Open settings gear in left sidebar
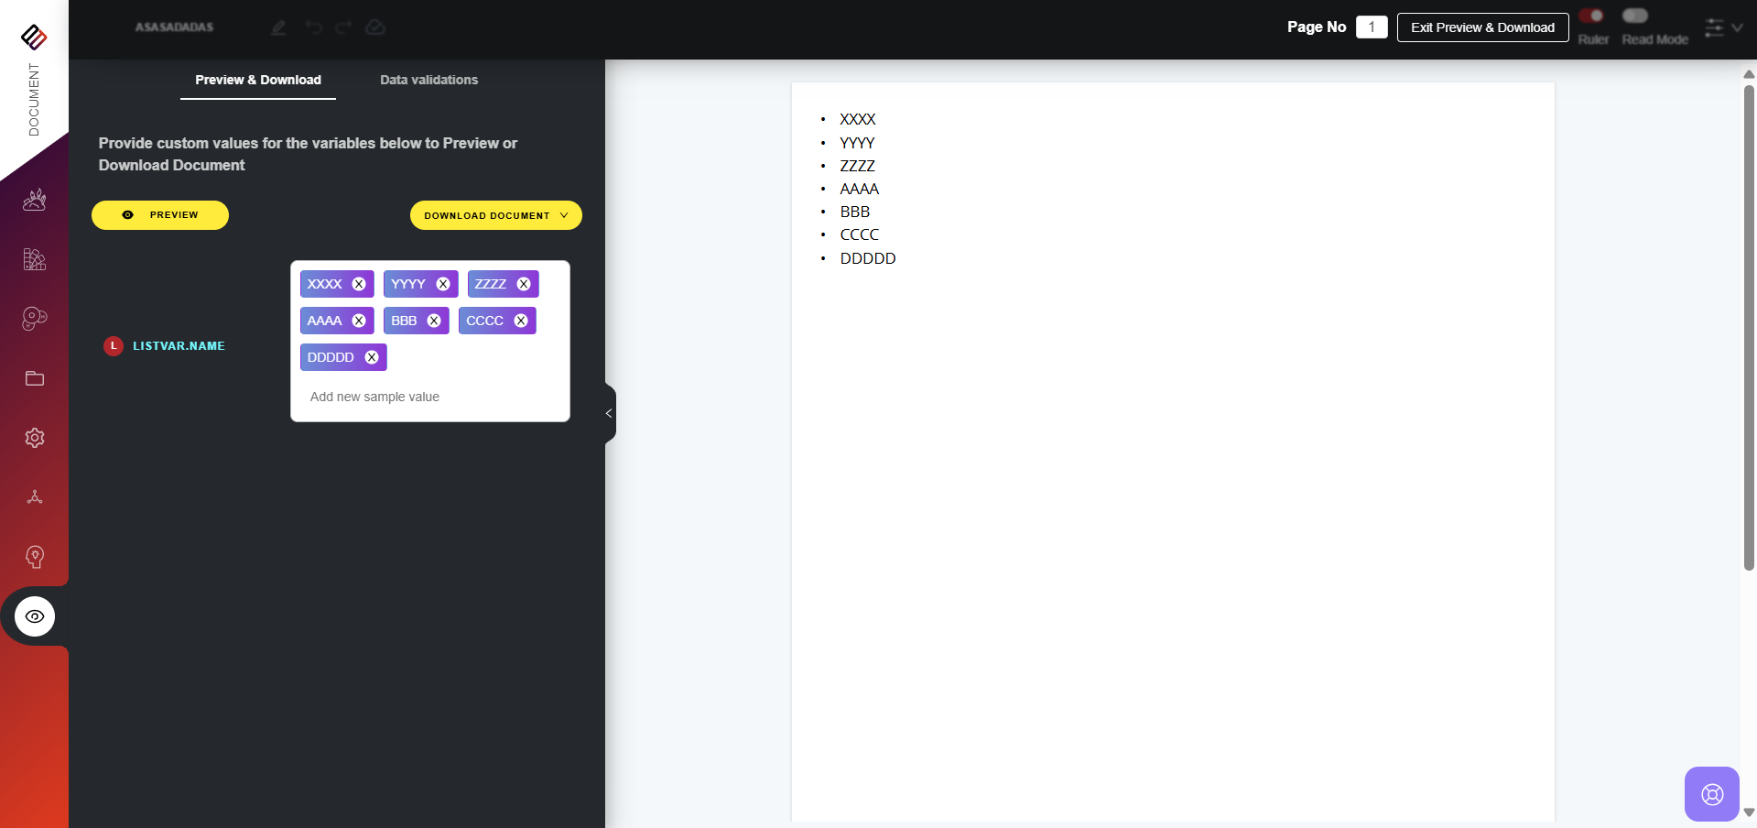This screenshot has width=1757, height=828. click(x=35, y=438)
